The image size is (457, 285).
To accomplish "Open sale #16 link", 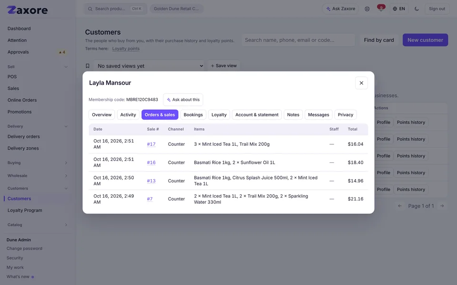I will pos(151,162).
